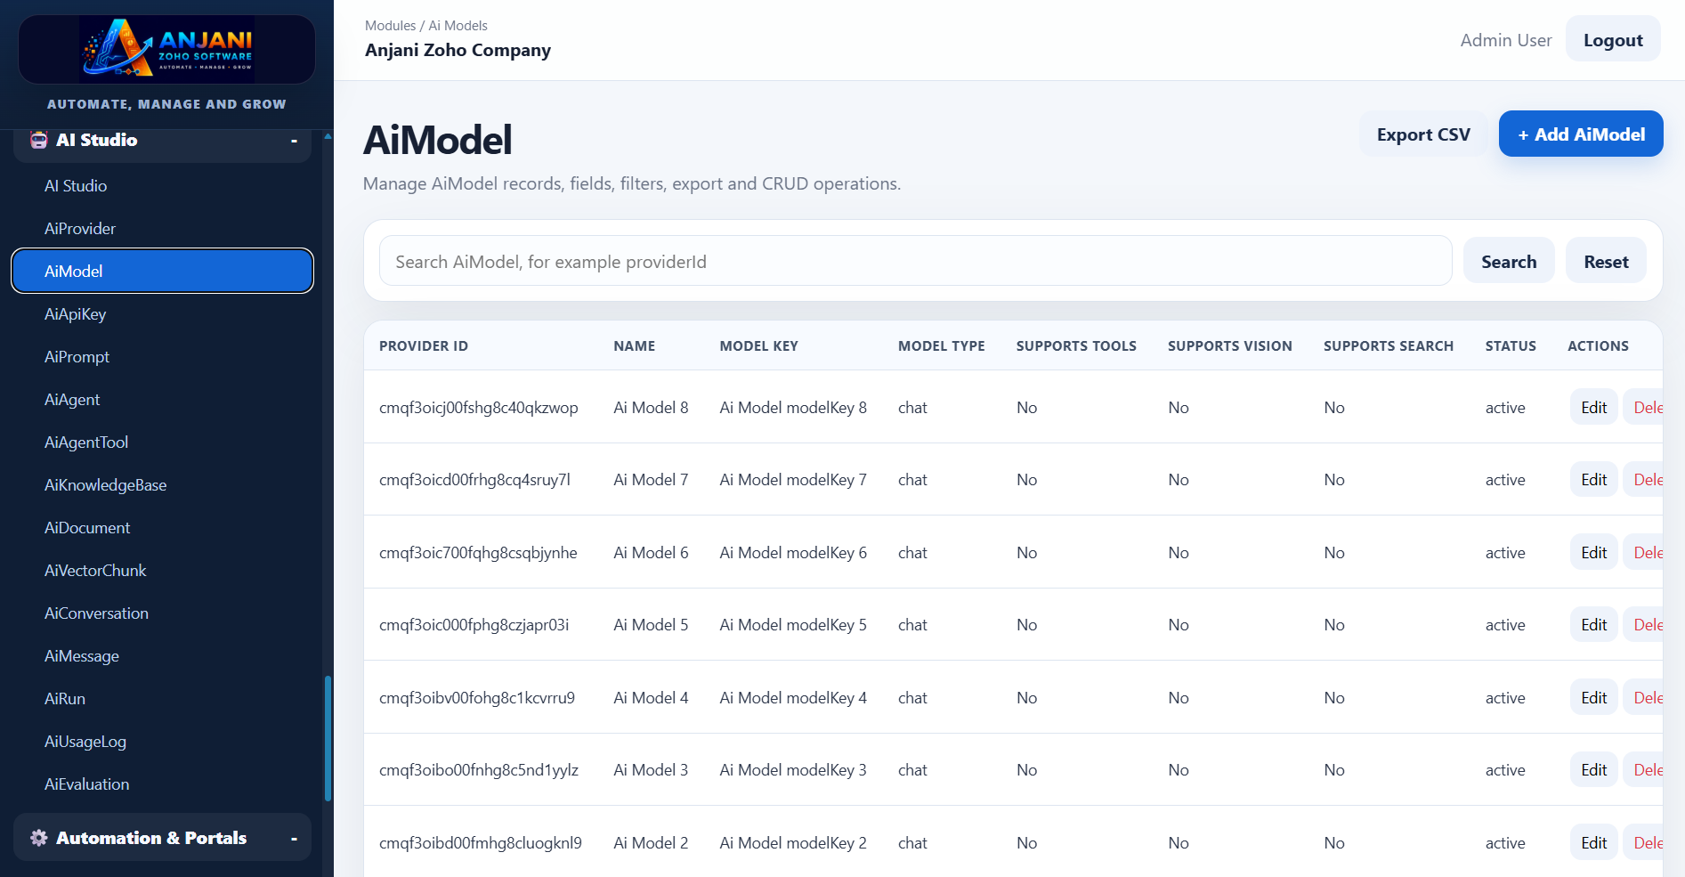Select the AiModel sidebar item

pyautogui.click(x=162, y=271)
